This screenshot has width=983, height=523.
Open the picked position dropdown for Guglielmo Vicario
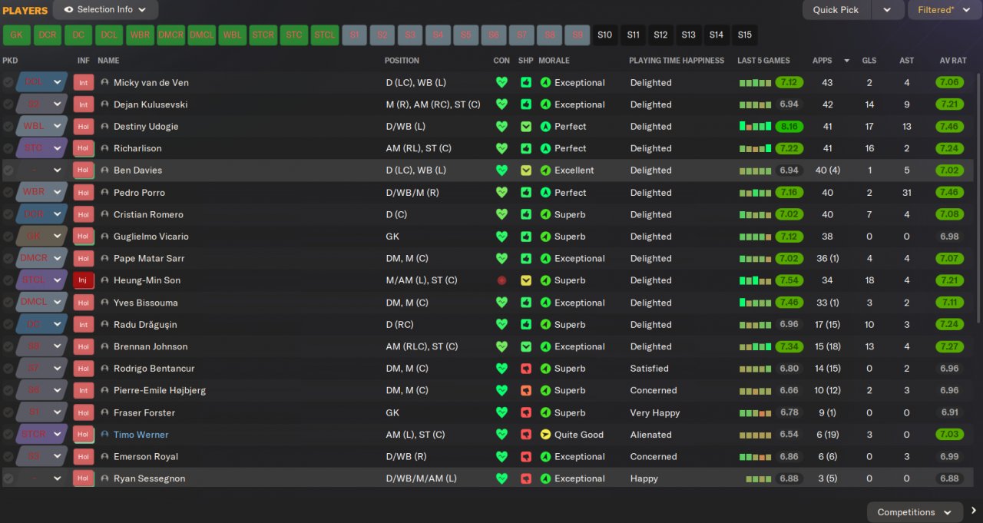coord(58,237)
